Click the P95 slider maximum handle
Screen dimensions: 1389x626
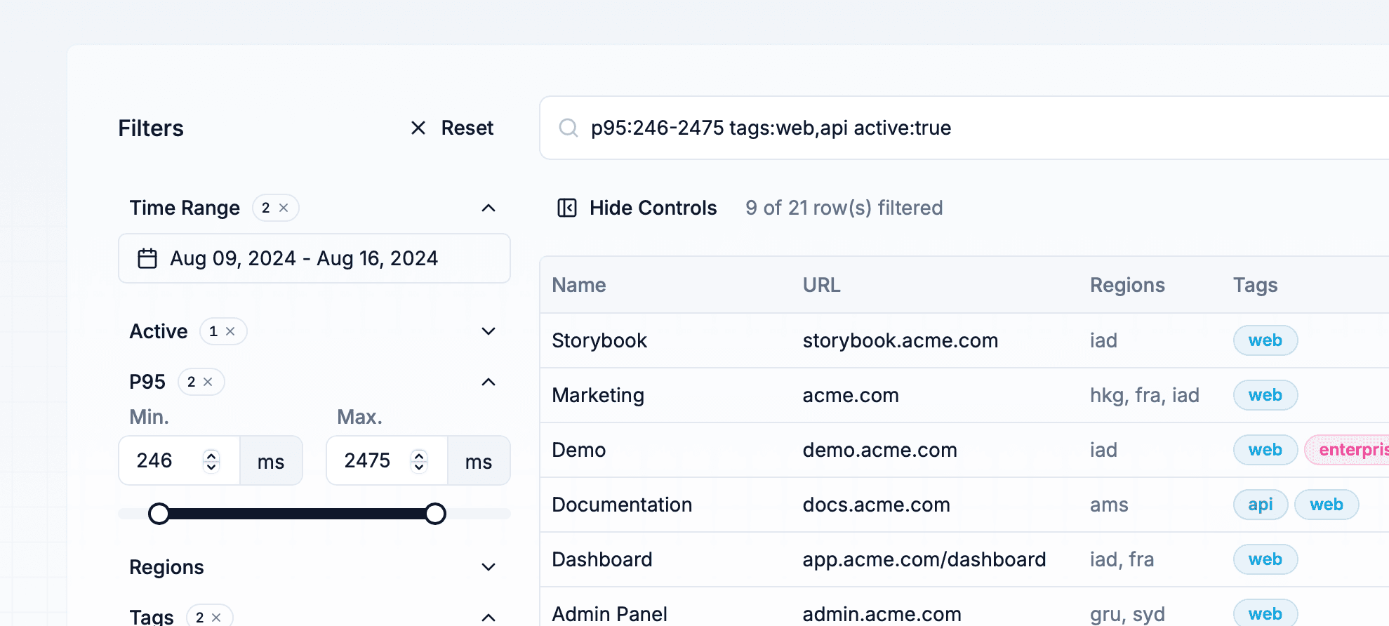pos(435,514)
